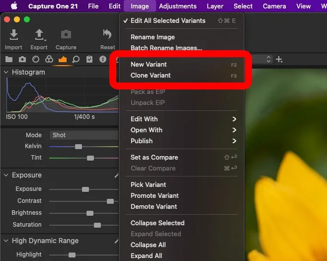Click the Saturation slider handle
This screenshot has height=261, width=327.
(x=97, y=225)
